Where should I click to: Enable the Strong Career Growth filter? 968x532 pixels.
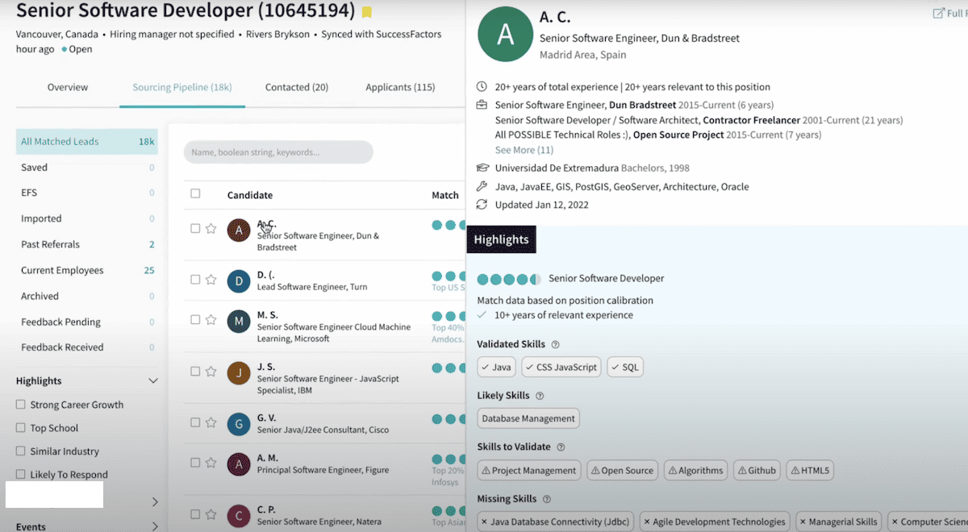tap(21, 405)
